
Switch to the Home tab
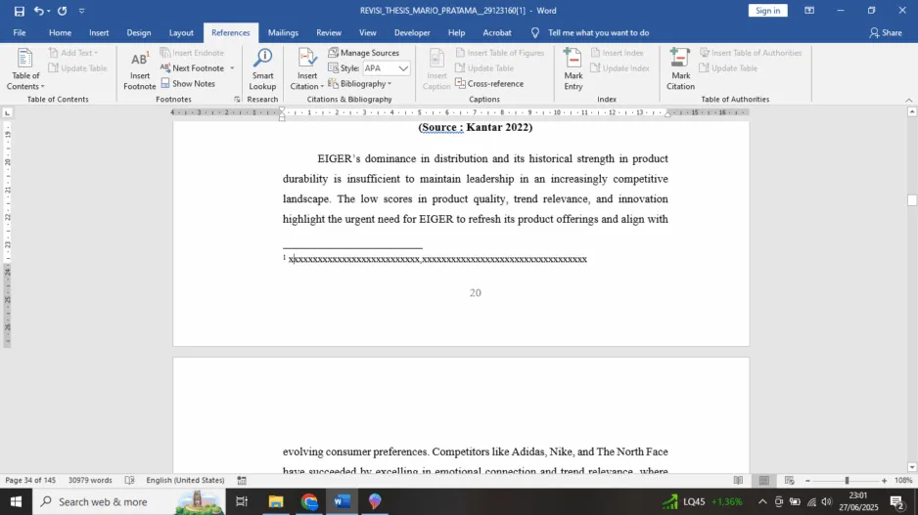click(60, 32)
